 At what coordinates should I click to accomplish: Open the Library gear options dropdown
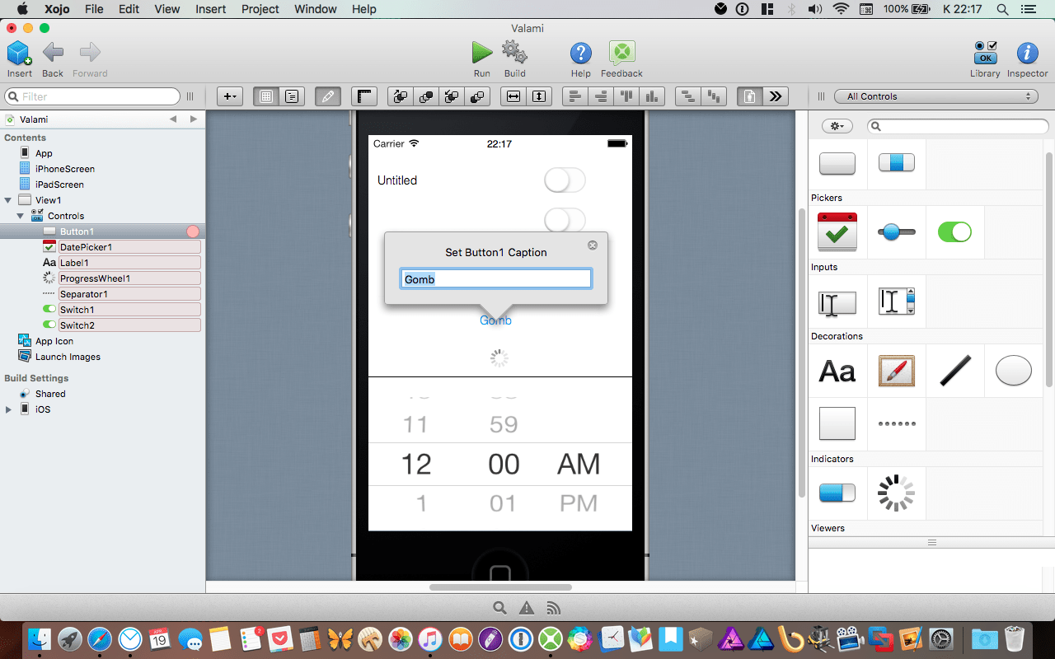click(837, 126)
